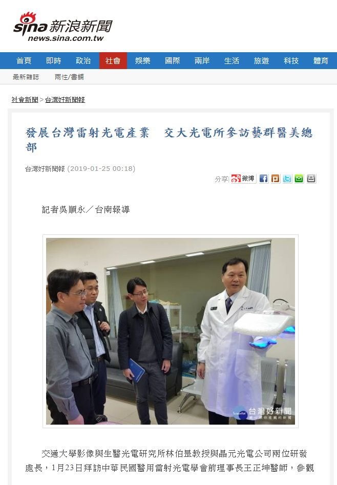The height and width of the screenshot is (485, 337).
Task: Open the 首頁 navigation tab
Action: pyautogui.click(x=24, y=60)
